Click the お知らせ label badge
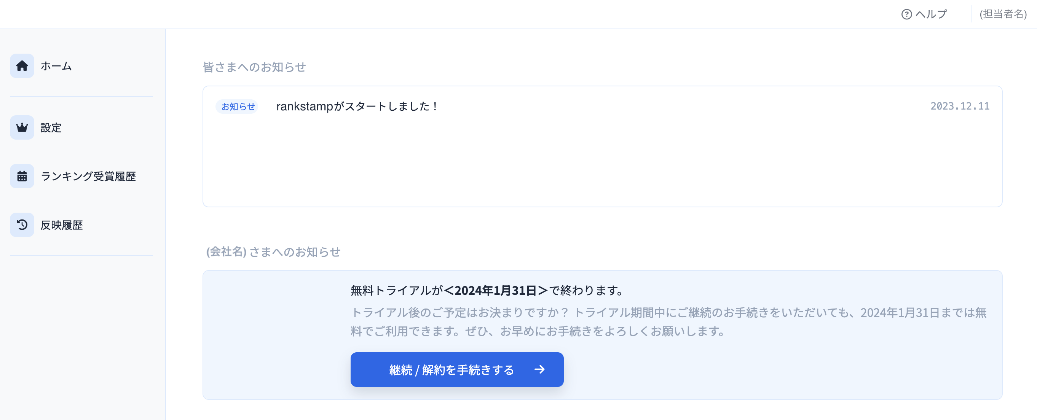Screen dimensions: 1037x420 pos(237,106)
